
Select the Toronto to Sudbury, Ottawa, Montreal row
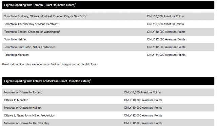click(108, 16)
